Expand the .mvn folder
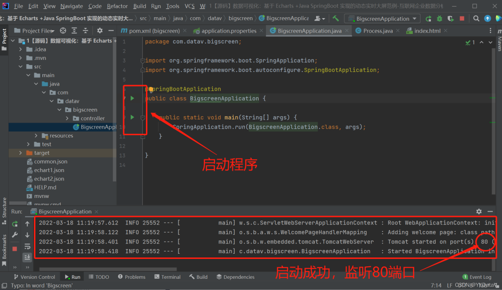This screenshot has width=502, height=290. pyautogui.click(x=20, y=58)
